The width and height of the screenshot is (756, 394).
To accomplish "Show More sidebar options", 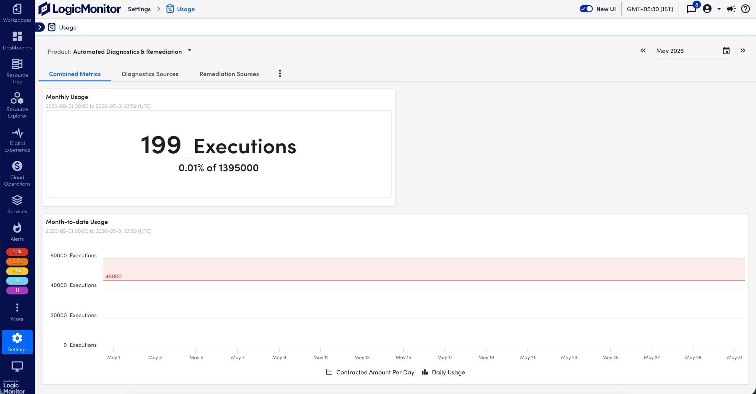I will 17,312.
